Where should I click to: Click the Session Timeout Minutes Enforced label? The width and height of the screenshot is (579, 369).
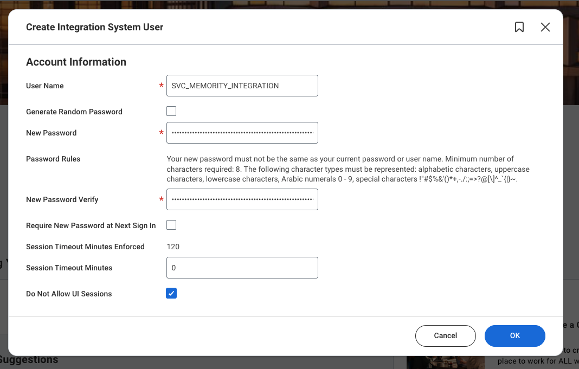click(85, 247)
